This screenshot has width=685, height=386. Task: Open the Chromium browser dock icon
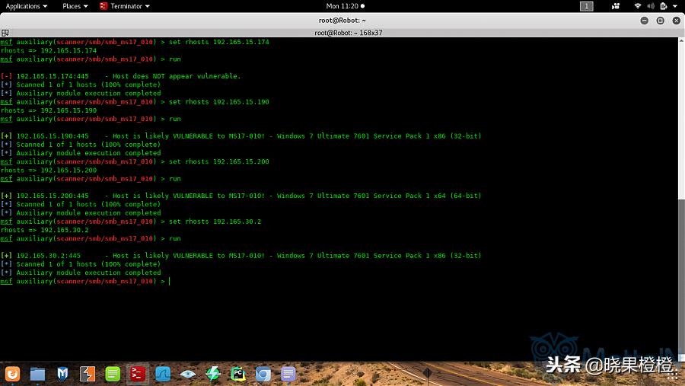263,374
